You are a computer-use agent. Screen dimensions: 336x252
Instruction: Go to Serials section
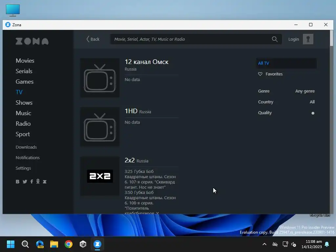[24, 71]
